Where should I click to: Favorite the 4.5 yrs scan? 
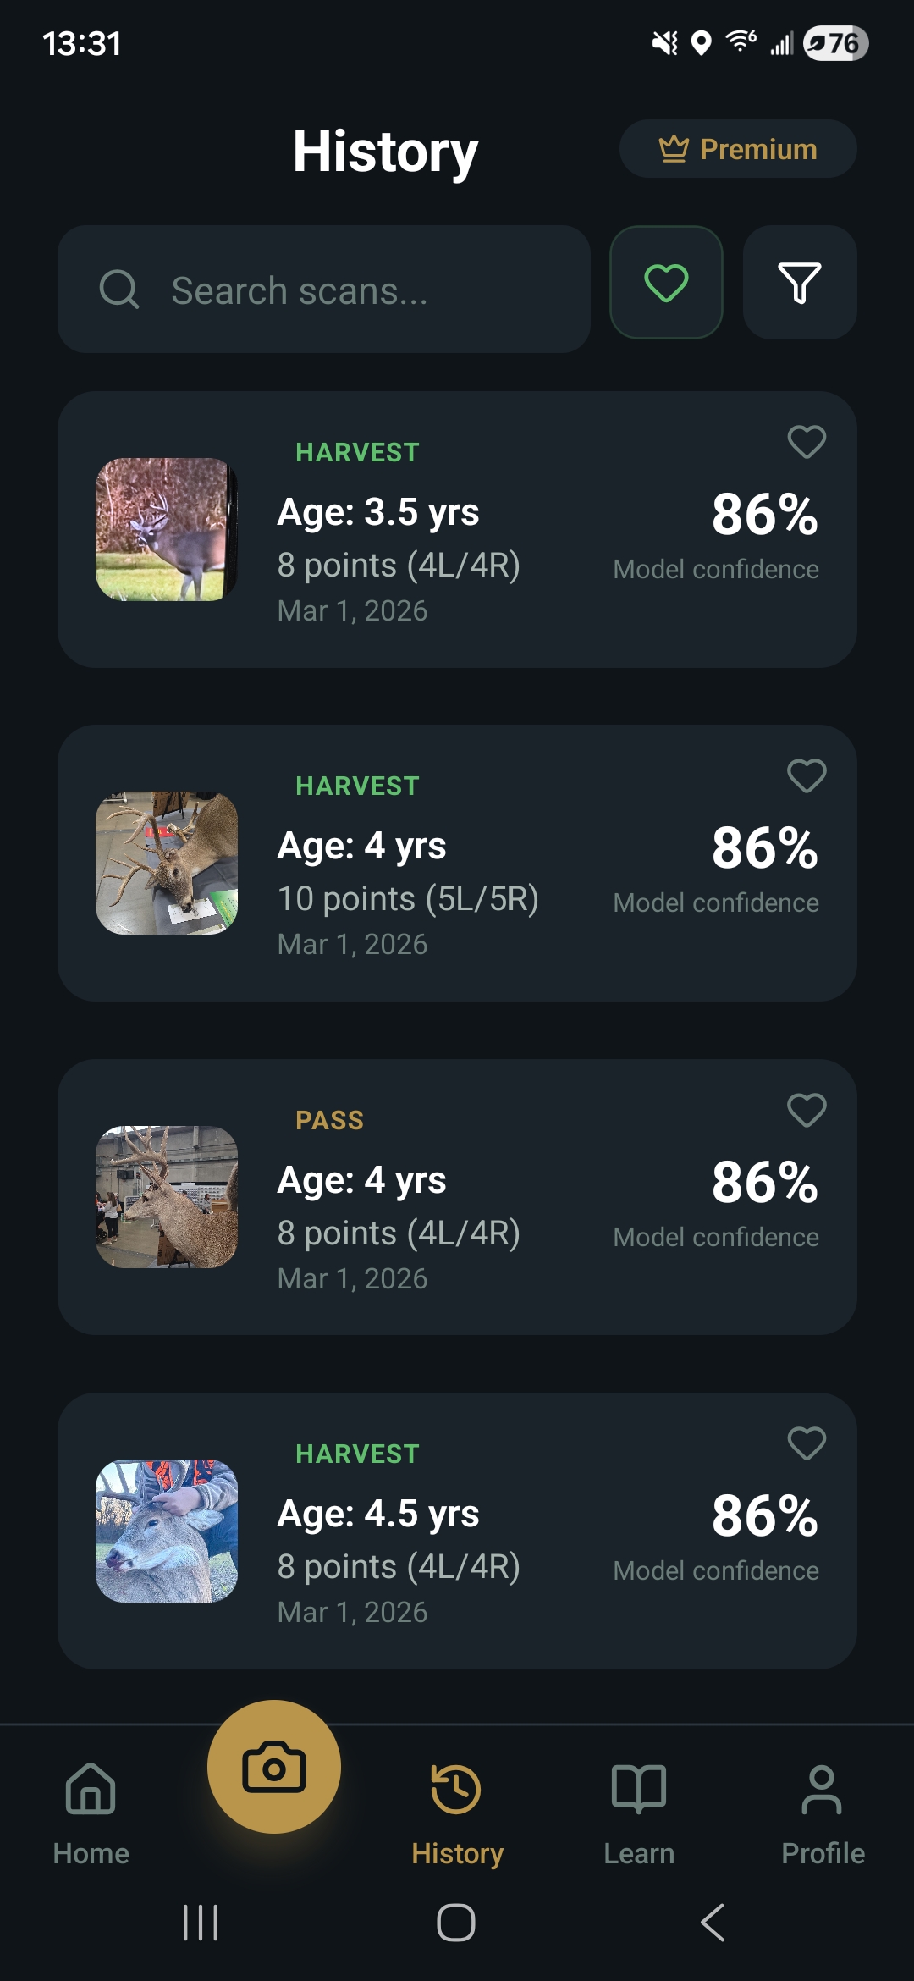click(807, 1443)
